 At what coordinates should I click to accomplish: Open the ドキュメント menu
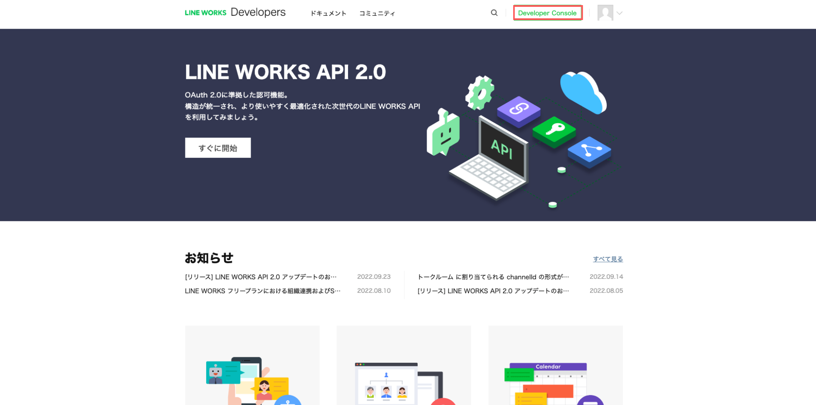point(328,13)
